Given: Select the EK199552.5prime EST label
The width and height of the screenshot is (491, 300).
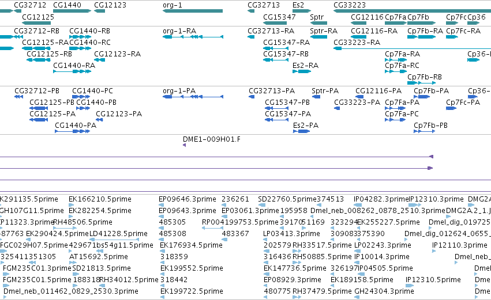Looking at the screenshot, I should coord(192,268).
